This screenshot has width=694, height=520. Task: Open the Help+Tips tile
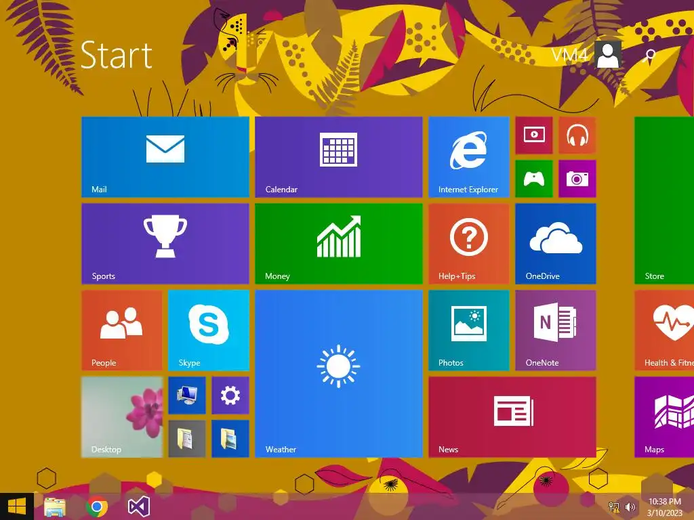[x=469, y=244]
